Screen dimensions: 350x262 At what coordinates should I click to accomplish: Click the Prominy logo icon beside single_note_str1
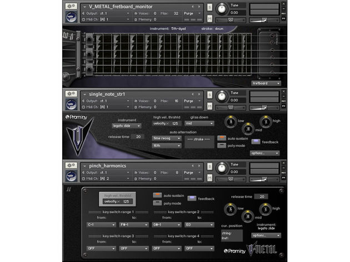71,104
